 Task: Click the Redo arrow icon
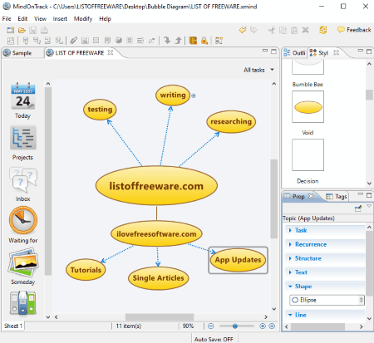(x=253, y=30)
